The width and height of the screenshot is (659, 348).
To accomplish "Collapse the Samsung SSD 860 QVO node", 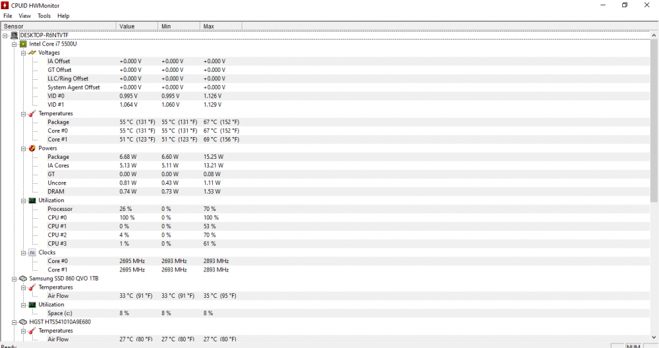I will click(14, 279).
